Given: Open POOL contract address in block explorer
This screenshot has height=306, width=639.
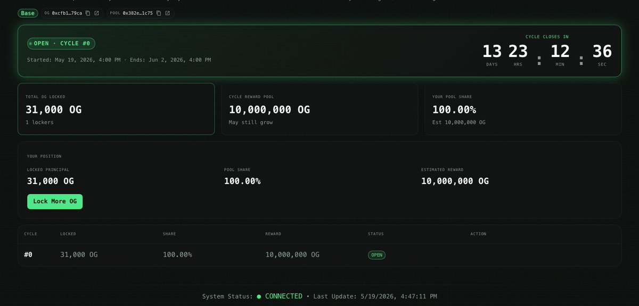Looking at the screenshot, I should click(x=167, y=13).
